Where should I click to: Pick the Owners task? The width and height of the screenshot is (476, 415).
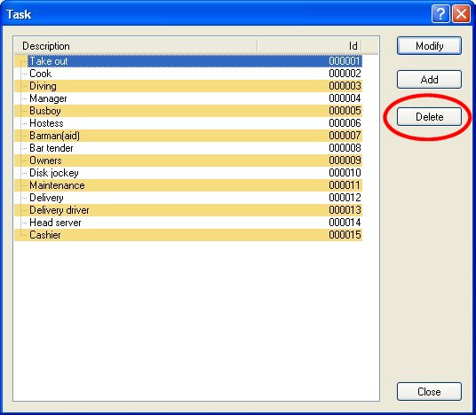click(188, 161)
